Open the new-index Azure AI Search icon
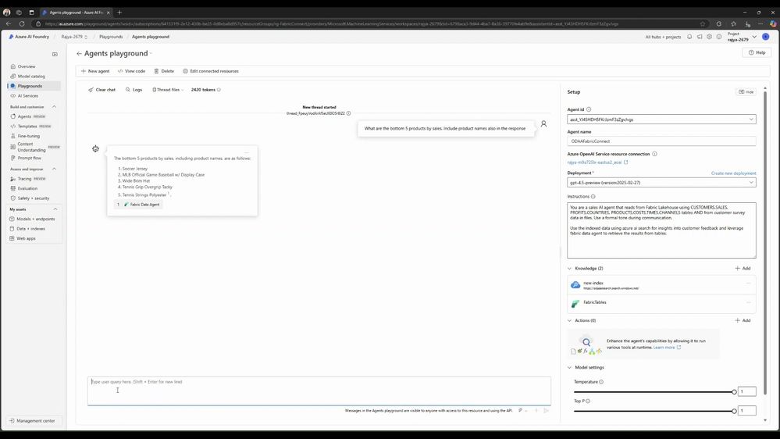The width and height of the screenshot is (780, 439). [x=575, y=285]
